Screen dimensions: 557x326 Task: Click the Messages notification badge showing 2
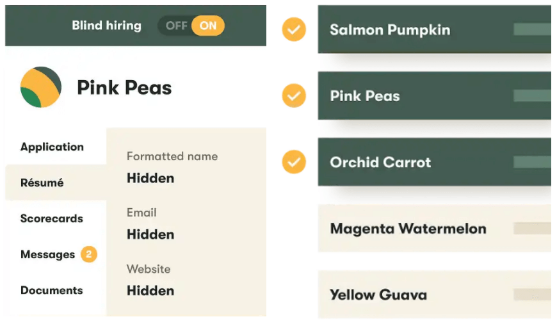pos(89,254)
